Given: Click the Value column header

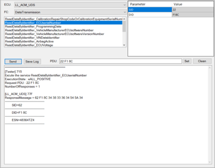Looking at the screenshot, I should pos(193,4).
